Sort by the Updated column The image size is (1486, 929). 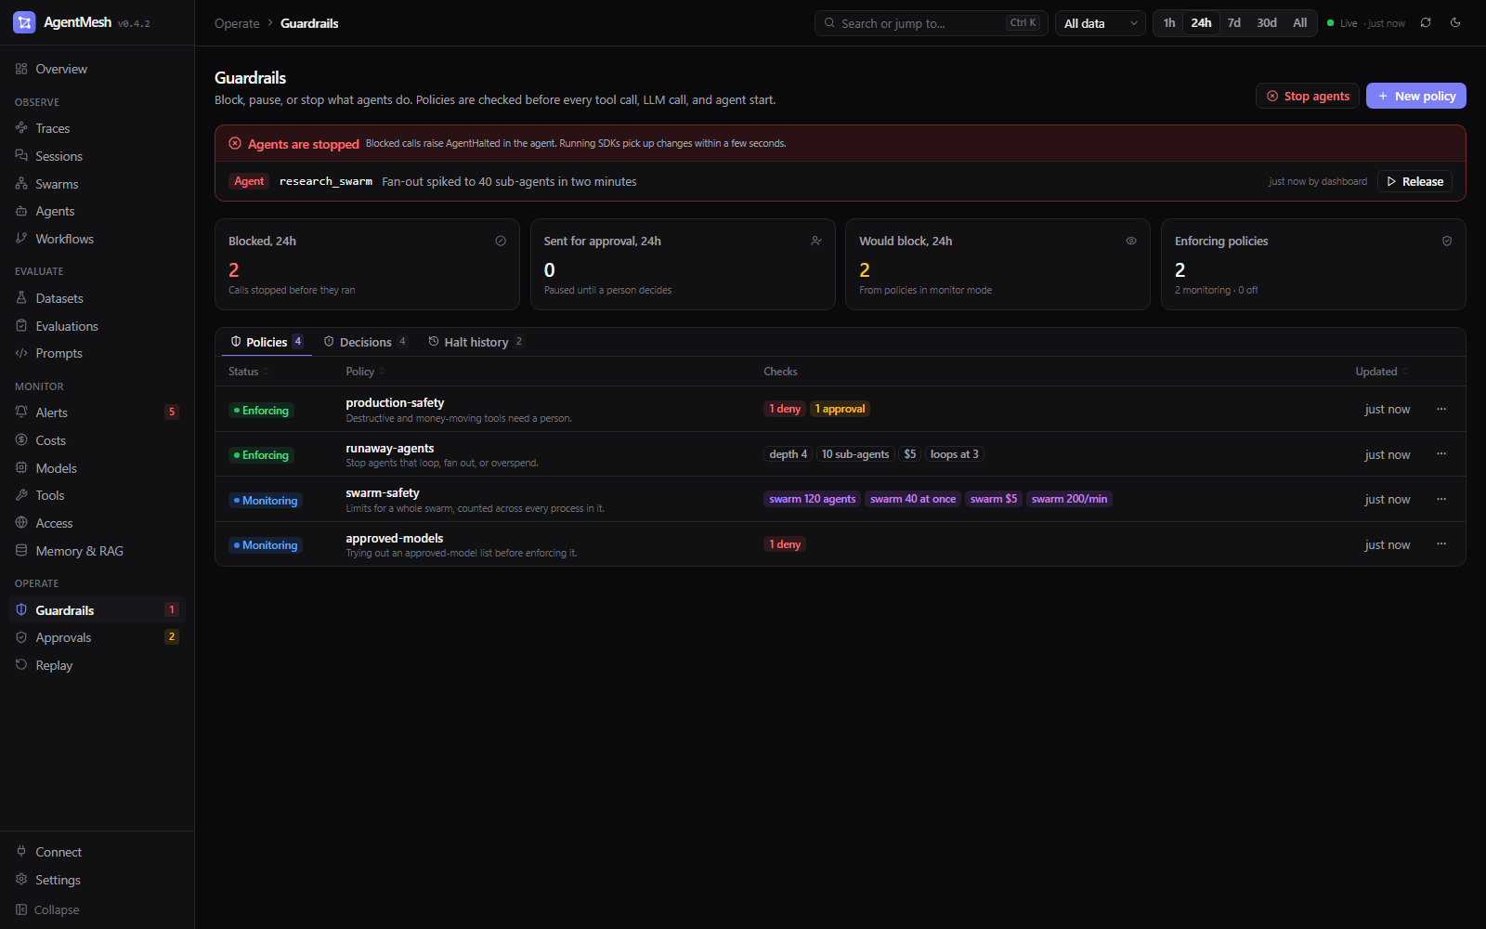click(1382, 372)
